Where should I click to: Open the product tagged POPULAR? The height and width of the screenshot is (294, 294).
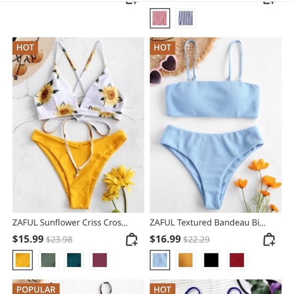(78, 287)
